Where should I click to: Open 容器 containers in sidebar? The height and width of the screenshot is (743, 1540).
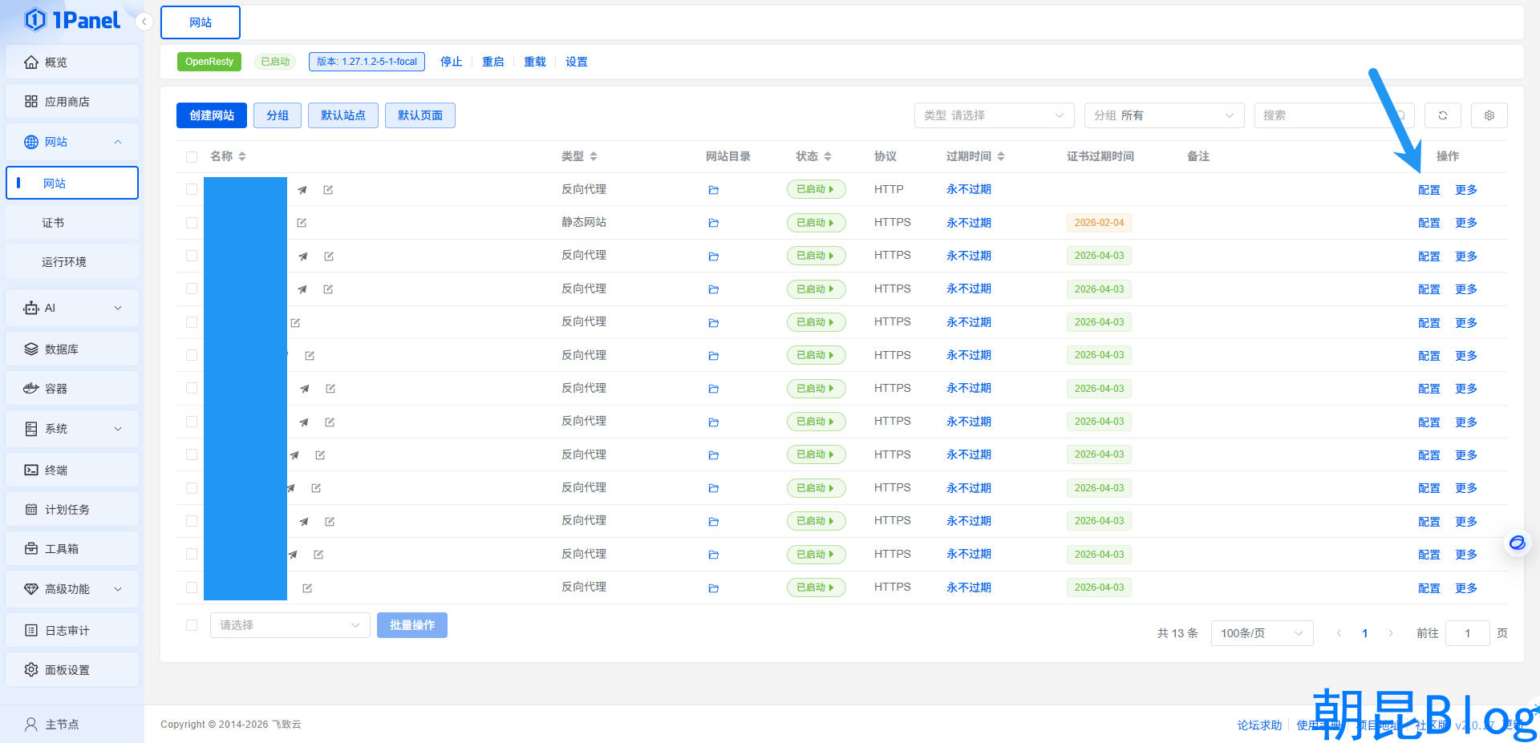coord(72,388)
